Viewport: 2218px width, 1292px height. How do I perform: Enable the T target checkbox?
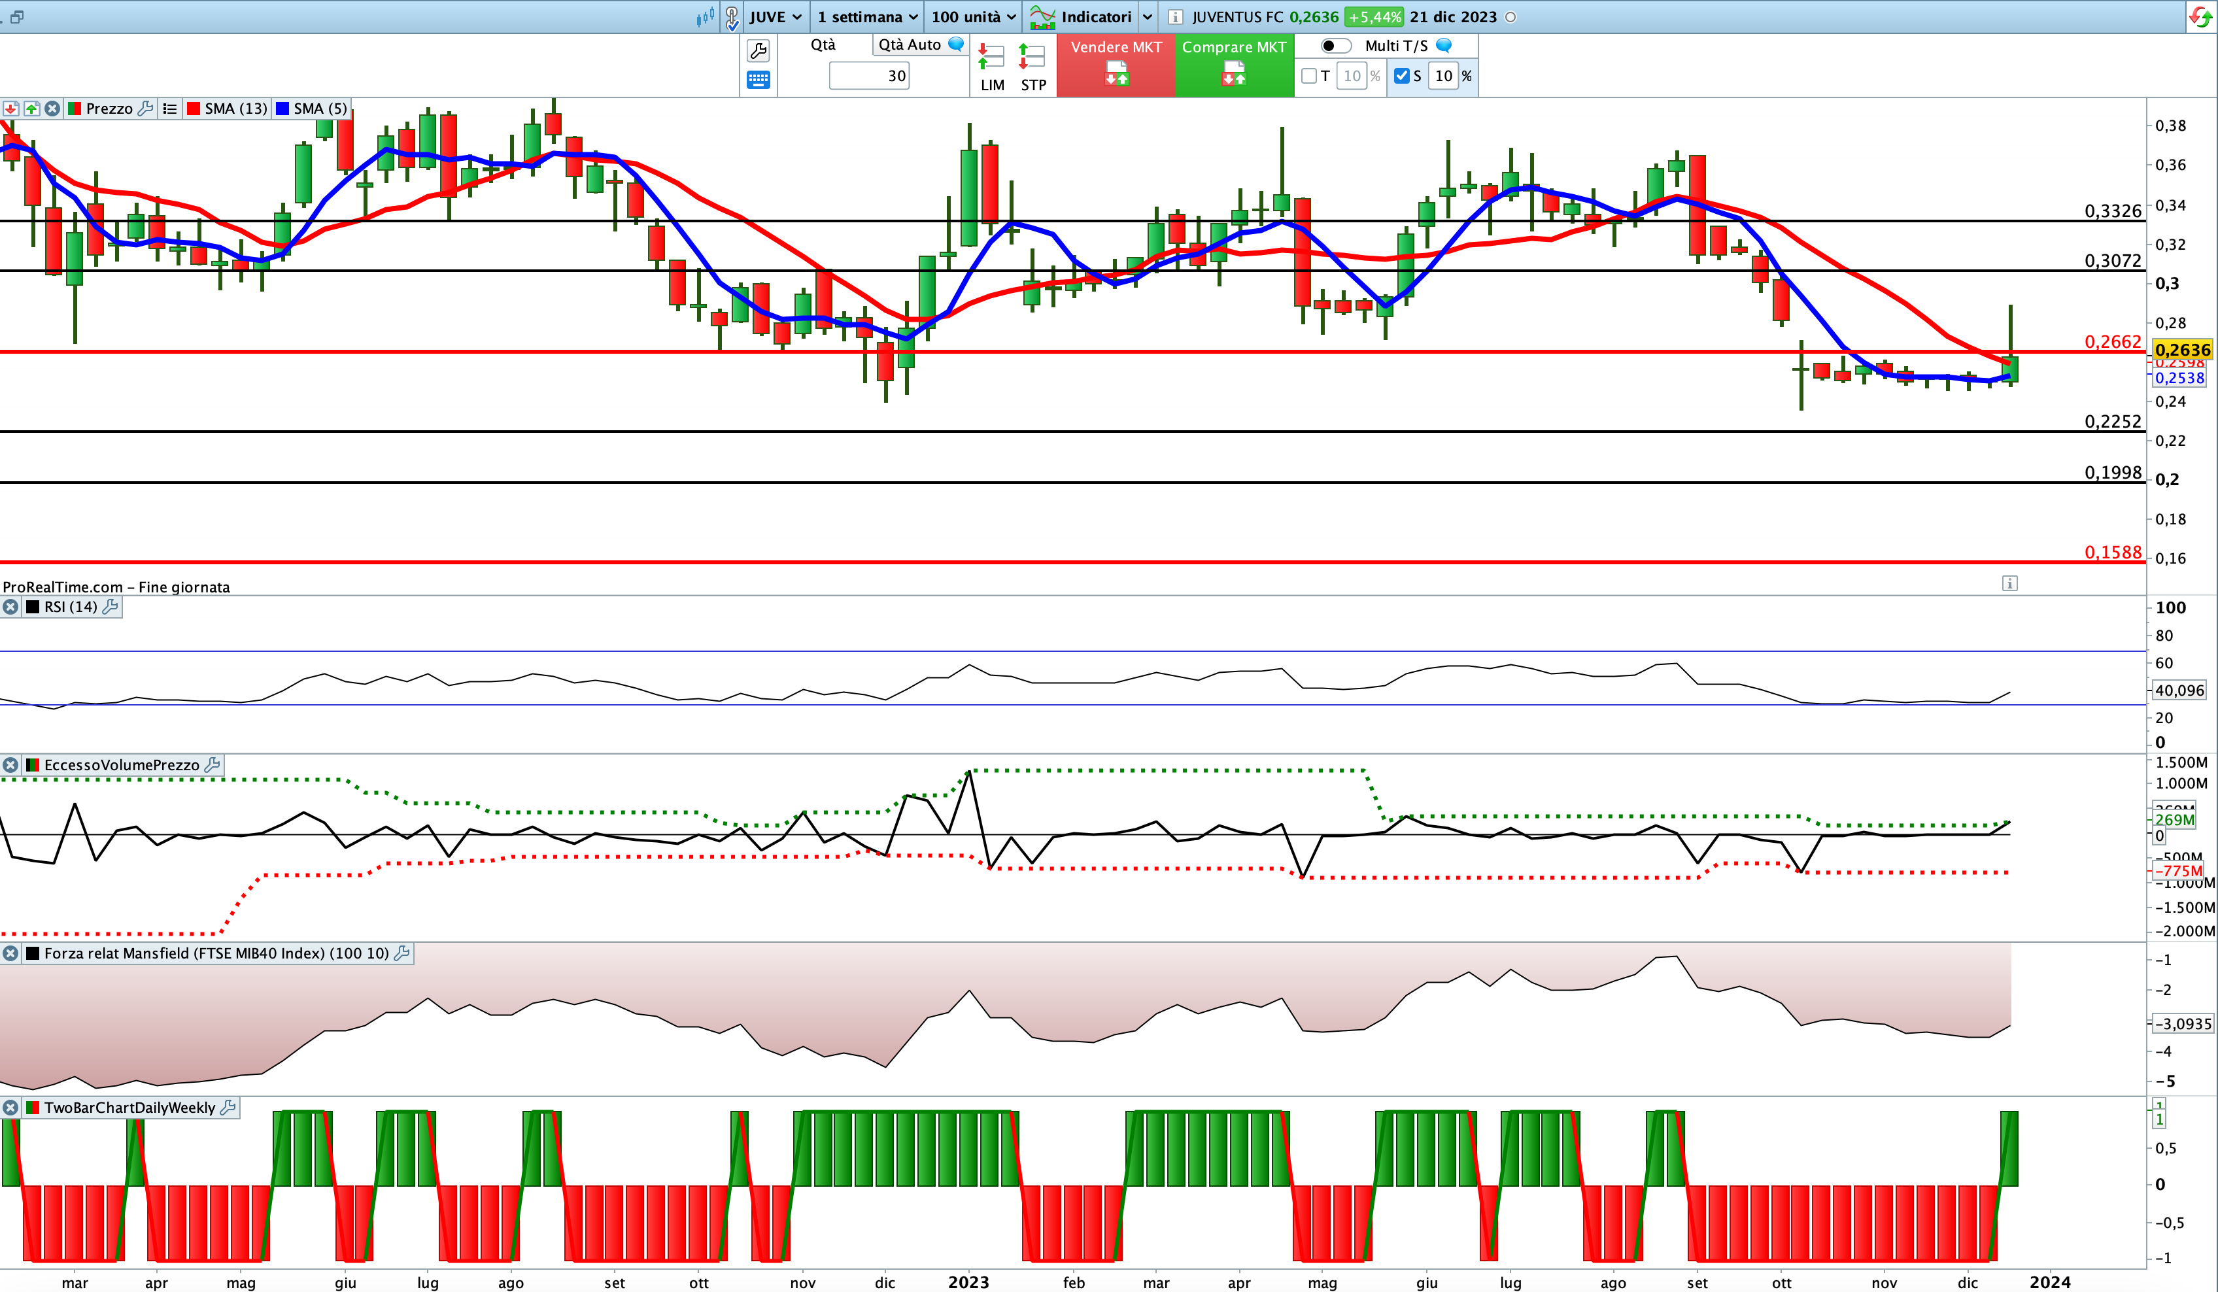click(1309, 76)
